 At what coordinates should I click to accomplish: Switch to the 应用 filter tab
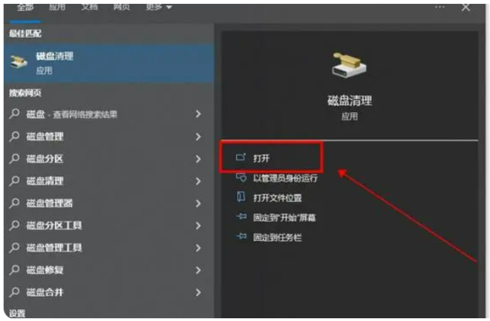57,7
